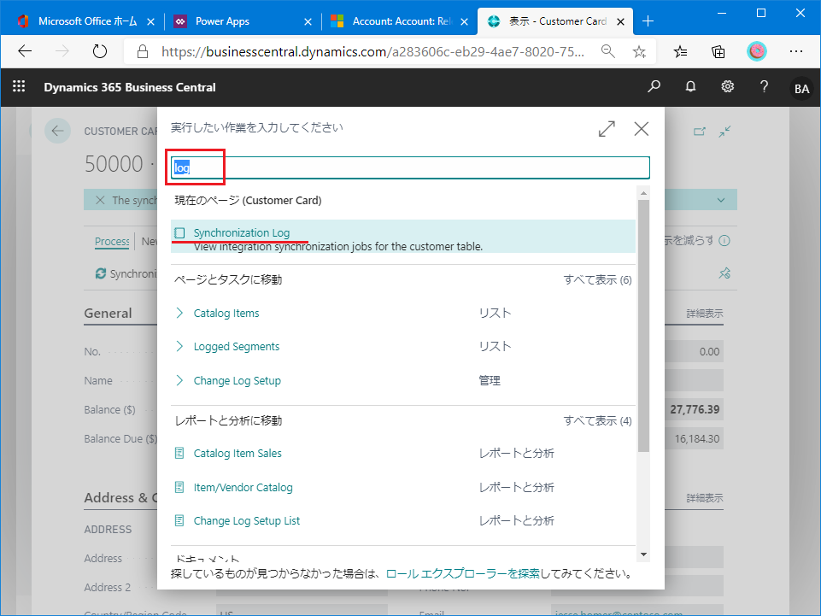Screen dimensions: 821x616
Task: Open the search magnifier in Business Central header
Action: (654, 87)
